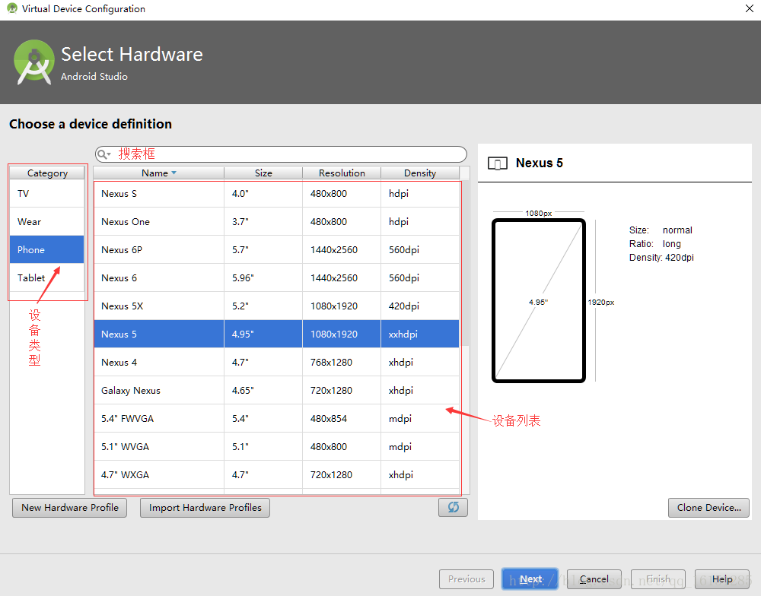Click the Next button
The height and width of the screenshot is (596, 761).
(530, 579)
